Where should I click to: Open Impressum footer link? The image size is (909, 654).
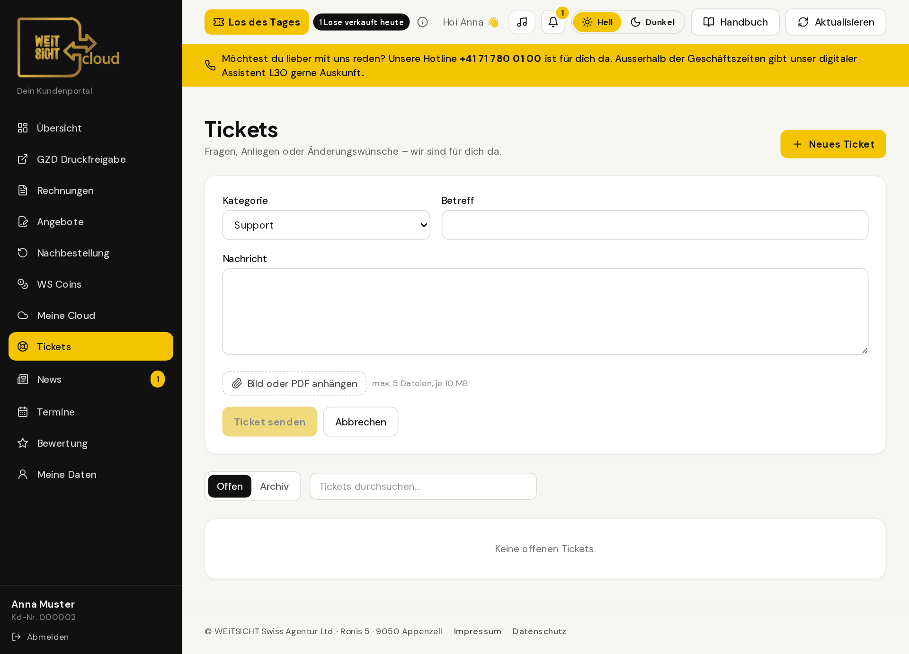coord(477,631)
